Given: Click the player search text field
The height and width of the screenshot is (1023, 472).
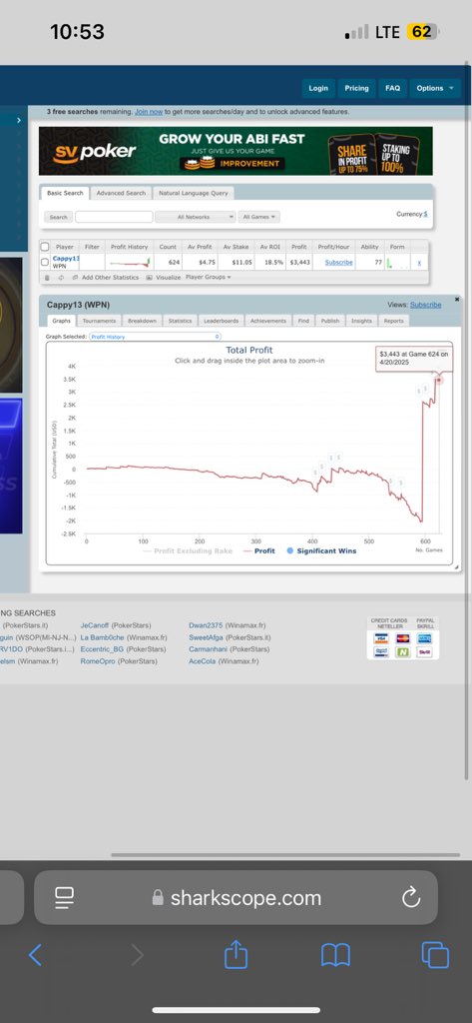Looking at the screenshot, I should 114,217.
